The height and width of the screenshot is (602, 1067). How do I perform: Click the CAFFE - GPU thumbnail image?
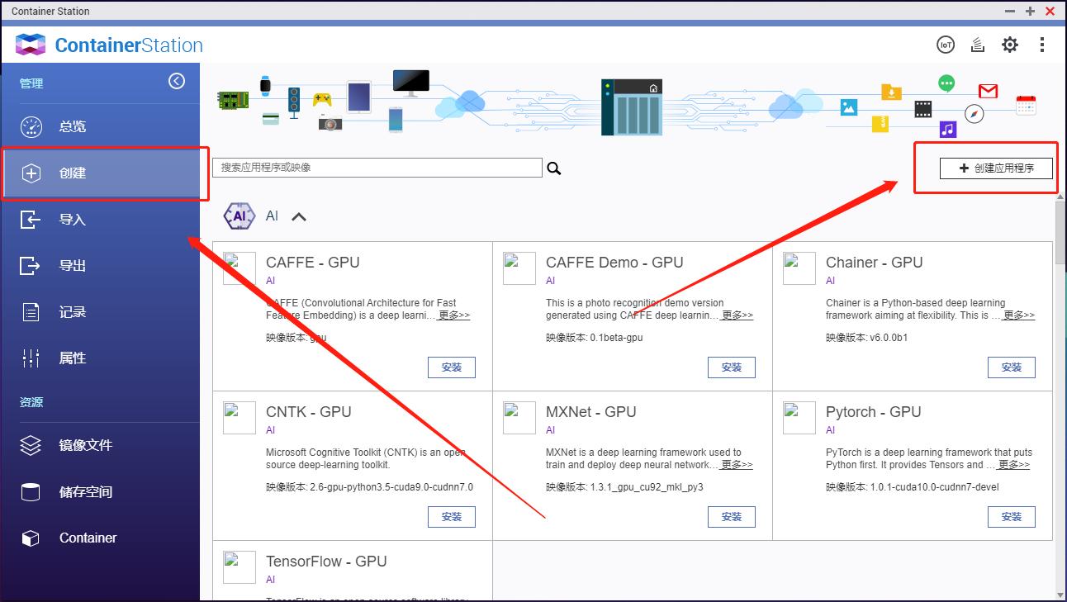click(239, 269)
